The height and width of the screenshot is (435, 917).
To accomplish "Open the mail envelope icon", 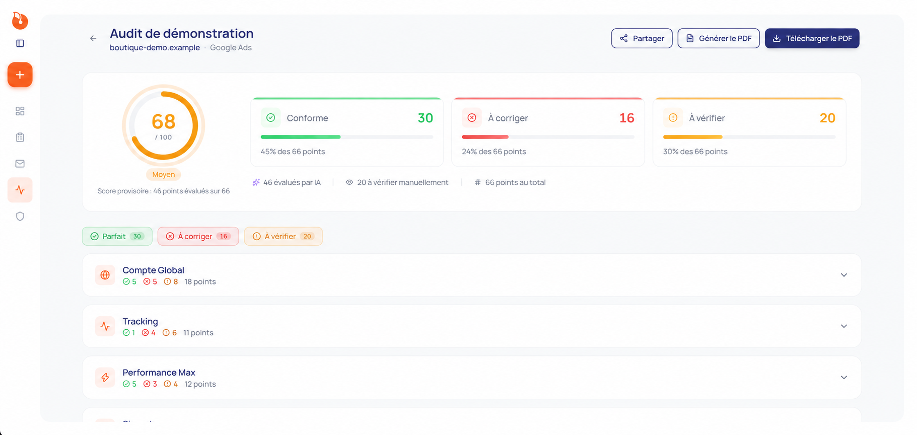I will point(20,164).
